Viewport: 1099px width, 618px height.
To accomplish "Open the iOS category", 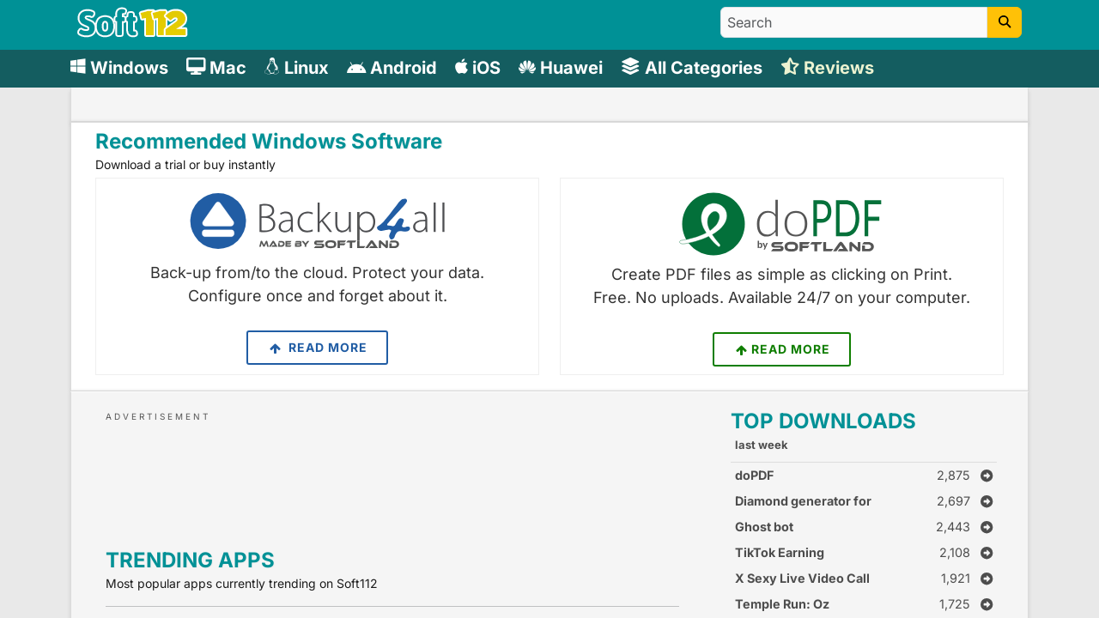I will point(477,68).
